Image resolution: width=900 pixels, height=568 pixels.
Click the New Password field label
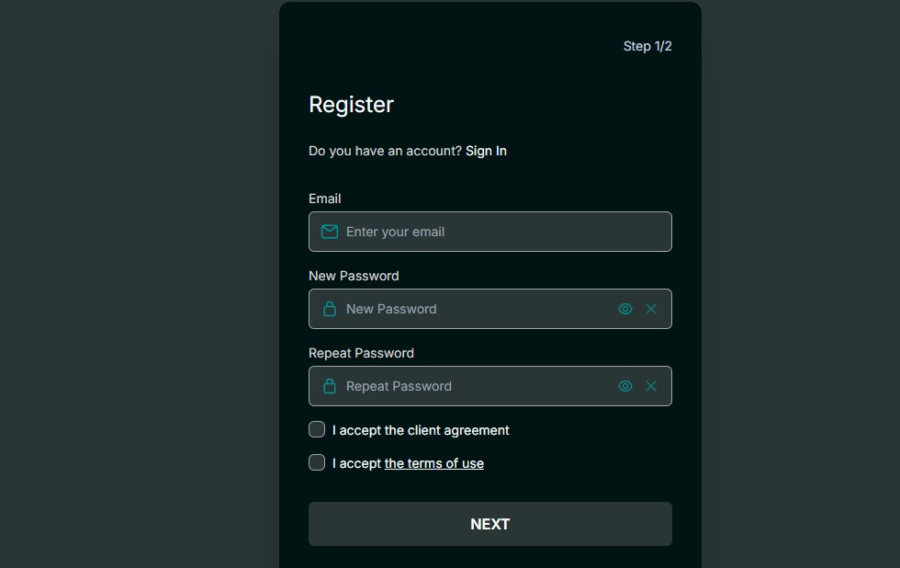[354, 276]
